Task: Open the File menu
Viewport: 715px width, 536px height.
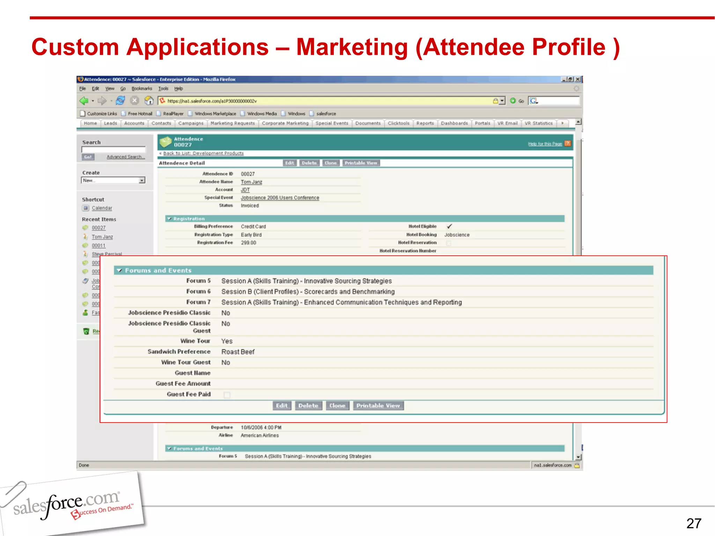Action: (82, 89)
